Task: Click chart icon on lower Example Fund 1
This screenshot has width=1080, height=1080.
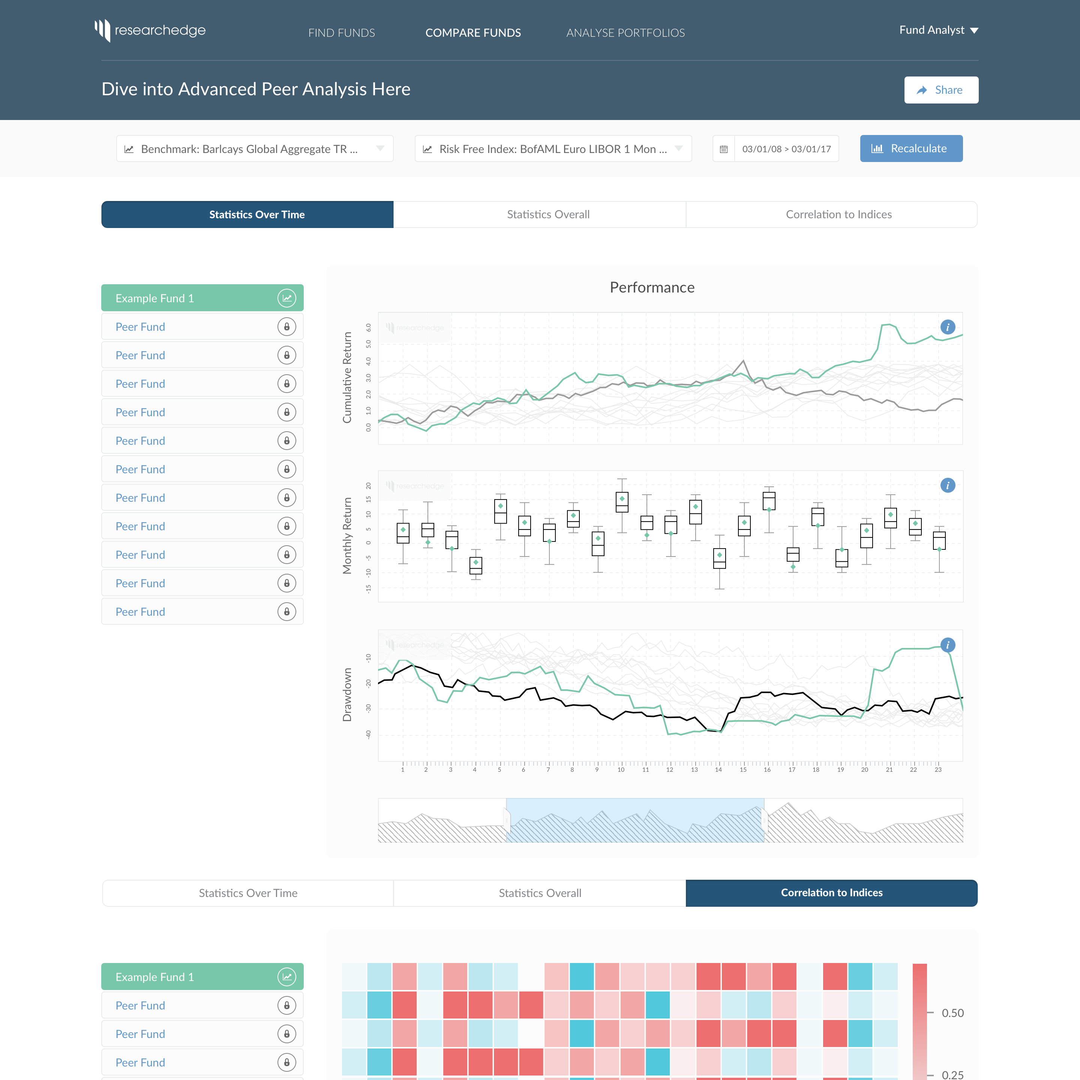Action: point(286,976)
